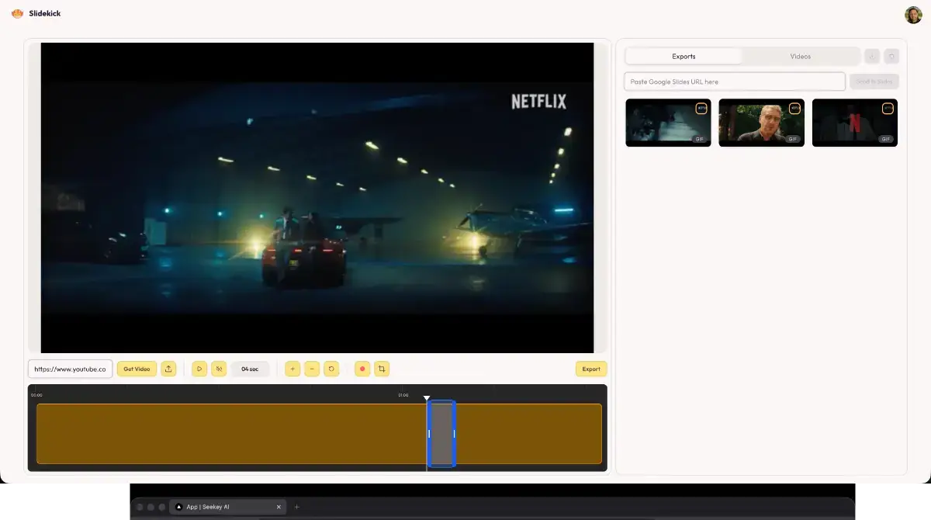Click the white playhead marker on timeline
This screenshot has width=931, height=520.
(x=427, y=398)
